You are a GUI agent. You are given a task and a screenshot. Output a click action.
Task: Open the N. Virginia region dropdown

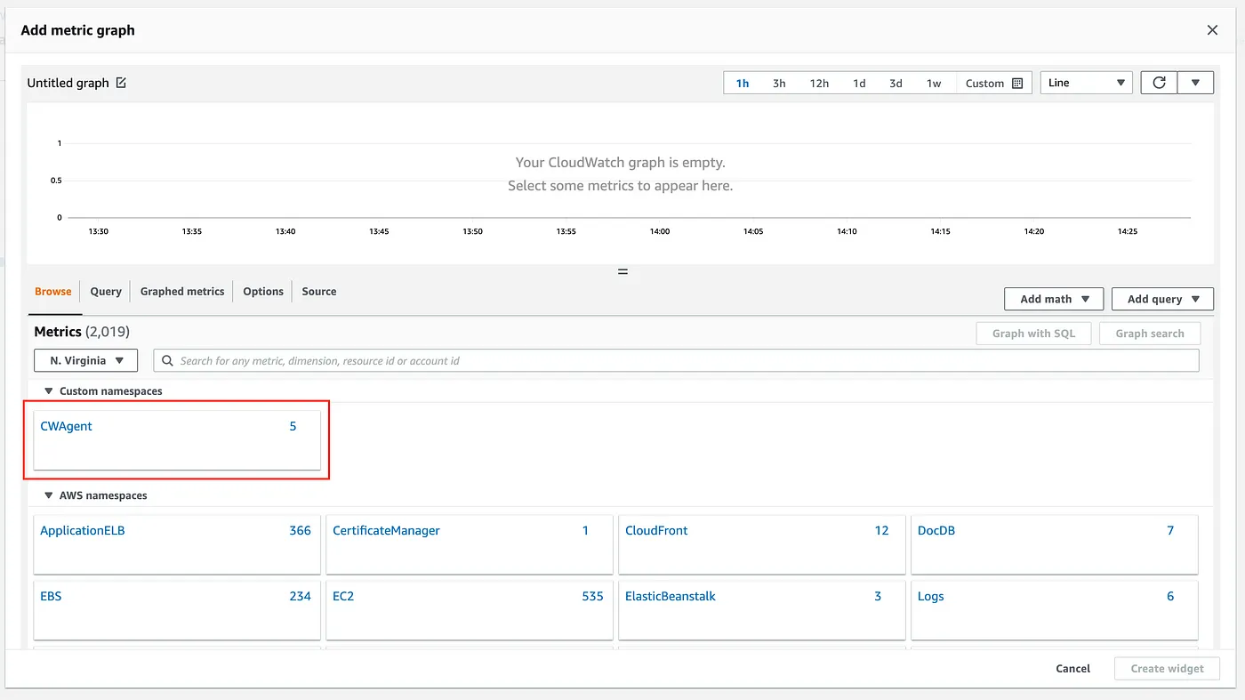coord(86,360)
